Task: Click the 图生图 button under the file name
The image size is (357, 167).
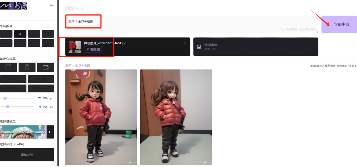Action: [x=93, y=49]
